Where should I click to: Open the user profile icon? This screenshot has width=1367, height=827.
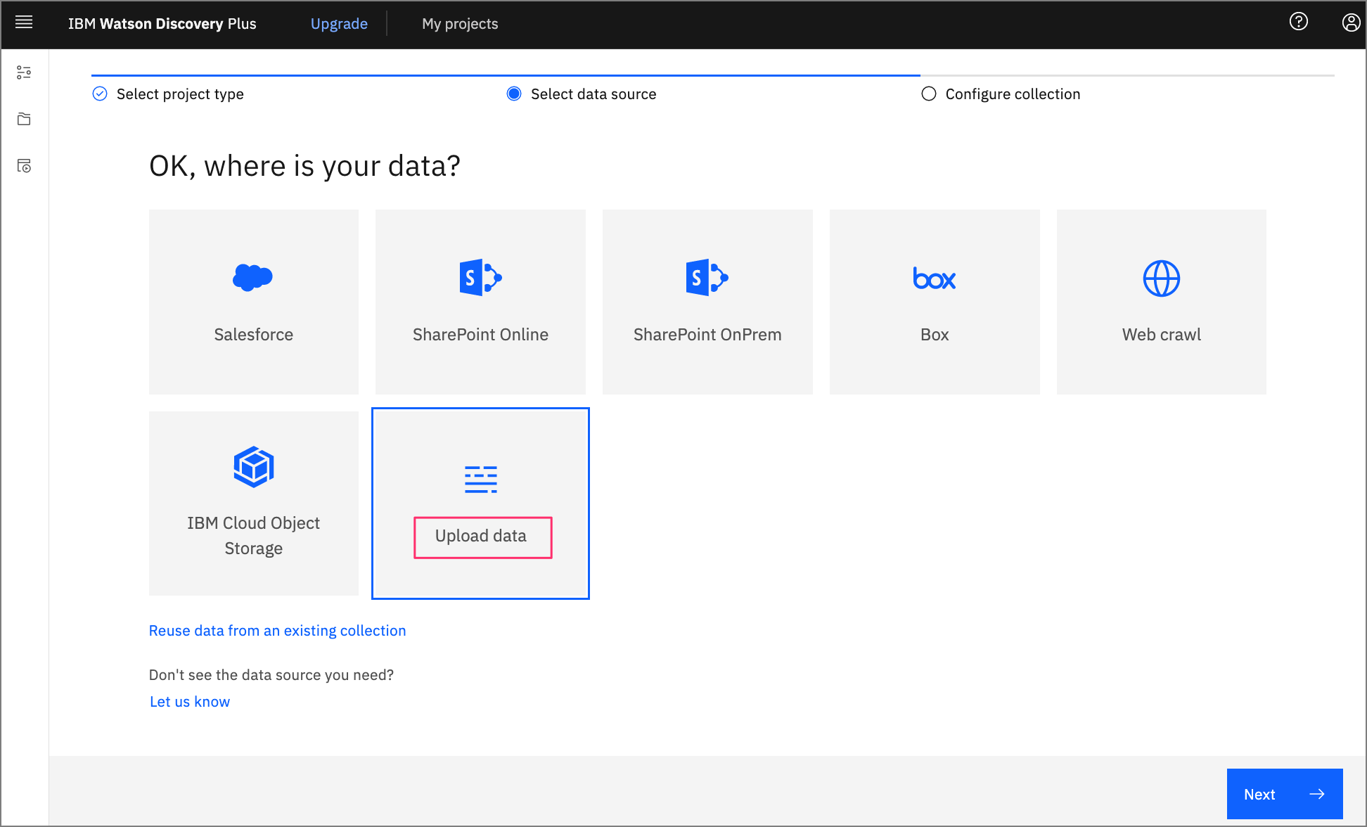click(x=1350, y=23)
